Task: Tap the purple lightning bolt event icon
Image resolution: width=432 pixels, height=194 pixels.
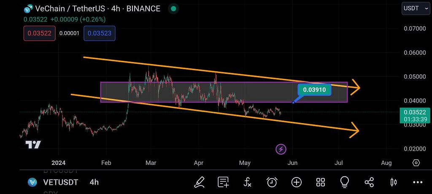Action: pos(281,149)
